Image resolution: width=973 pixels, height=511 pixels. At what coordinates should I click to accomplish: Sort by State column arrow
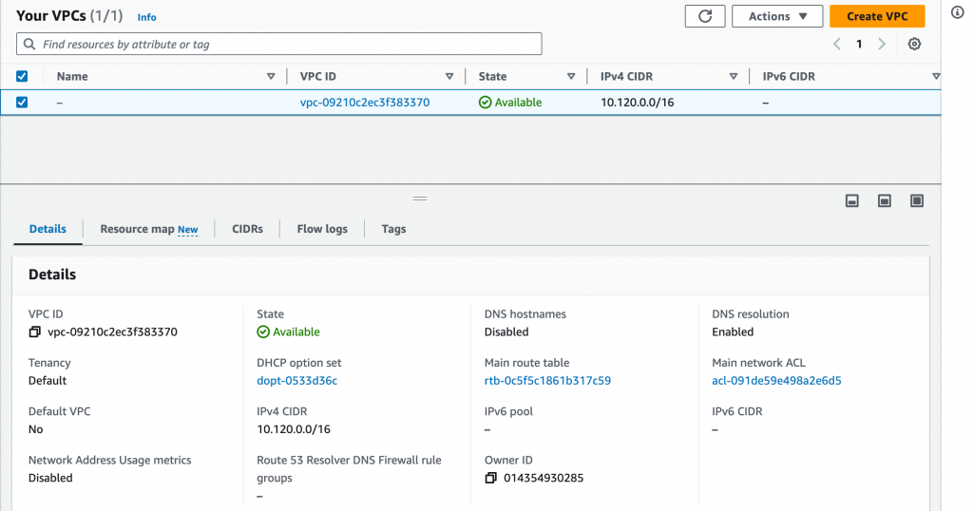tap(571, 76)
